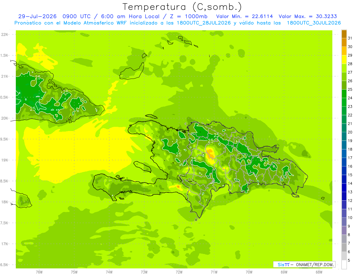Click the teal 19 degree legend swatch
Image resolution: width=358 pixels, height=276 pixels.
click(x=344, y=136)
